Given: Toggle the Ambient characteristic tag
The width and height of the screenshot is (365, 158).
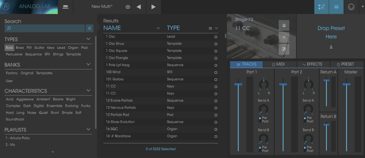Looking at the screenshot, I should pos(43,99).
